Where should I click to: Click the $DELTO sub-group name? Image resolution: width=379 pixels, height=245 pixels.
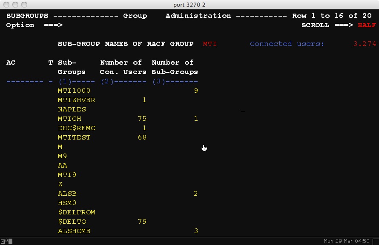tap(72, 222)
